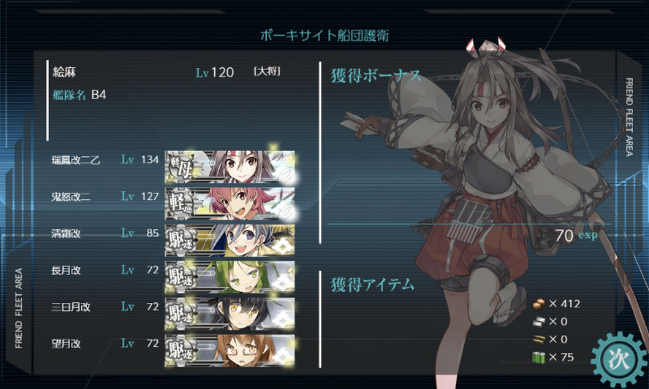Click the admiral name 絵麻

(64, 72)
